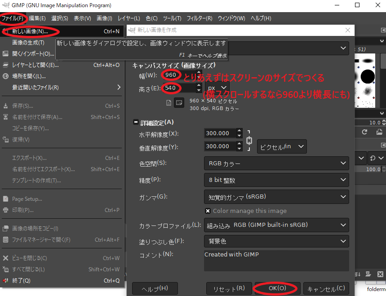Open the ファイル(F) menu
The height and width of the screenshot is (296, 386).
pyautogui.click(x=13, y=18)
